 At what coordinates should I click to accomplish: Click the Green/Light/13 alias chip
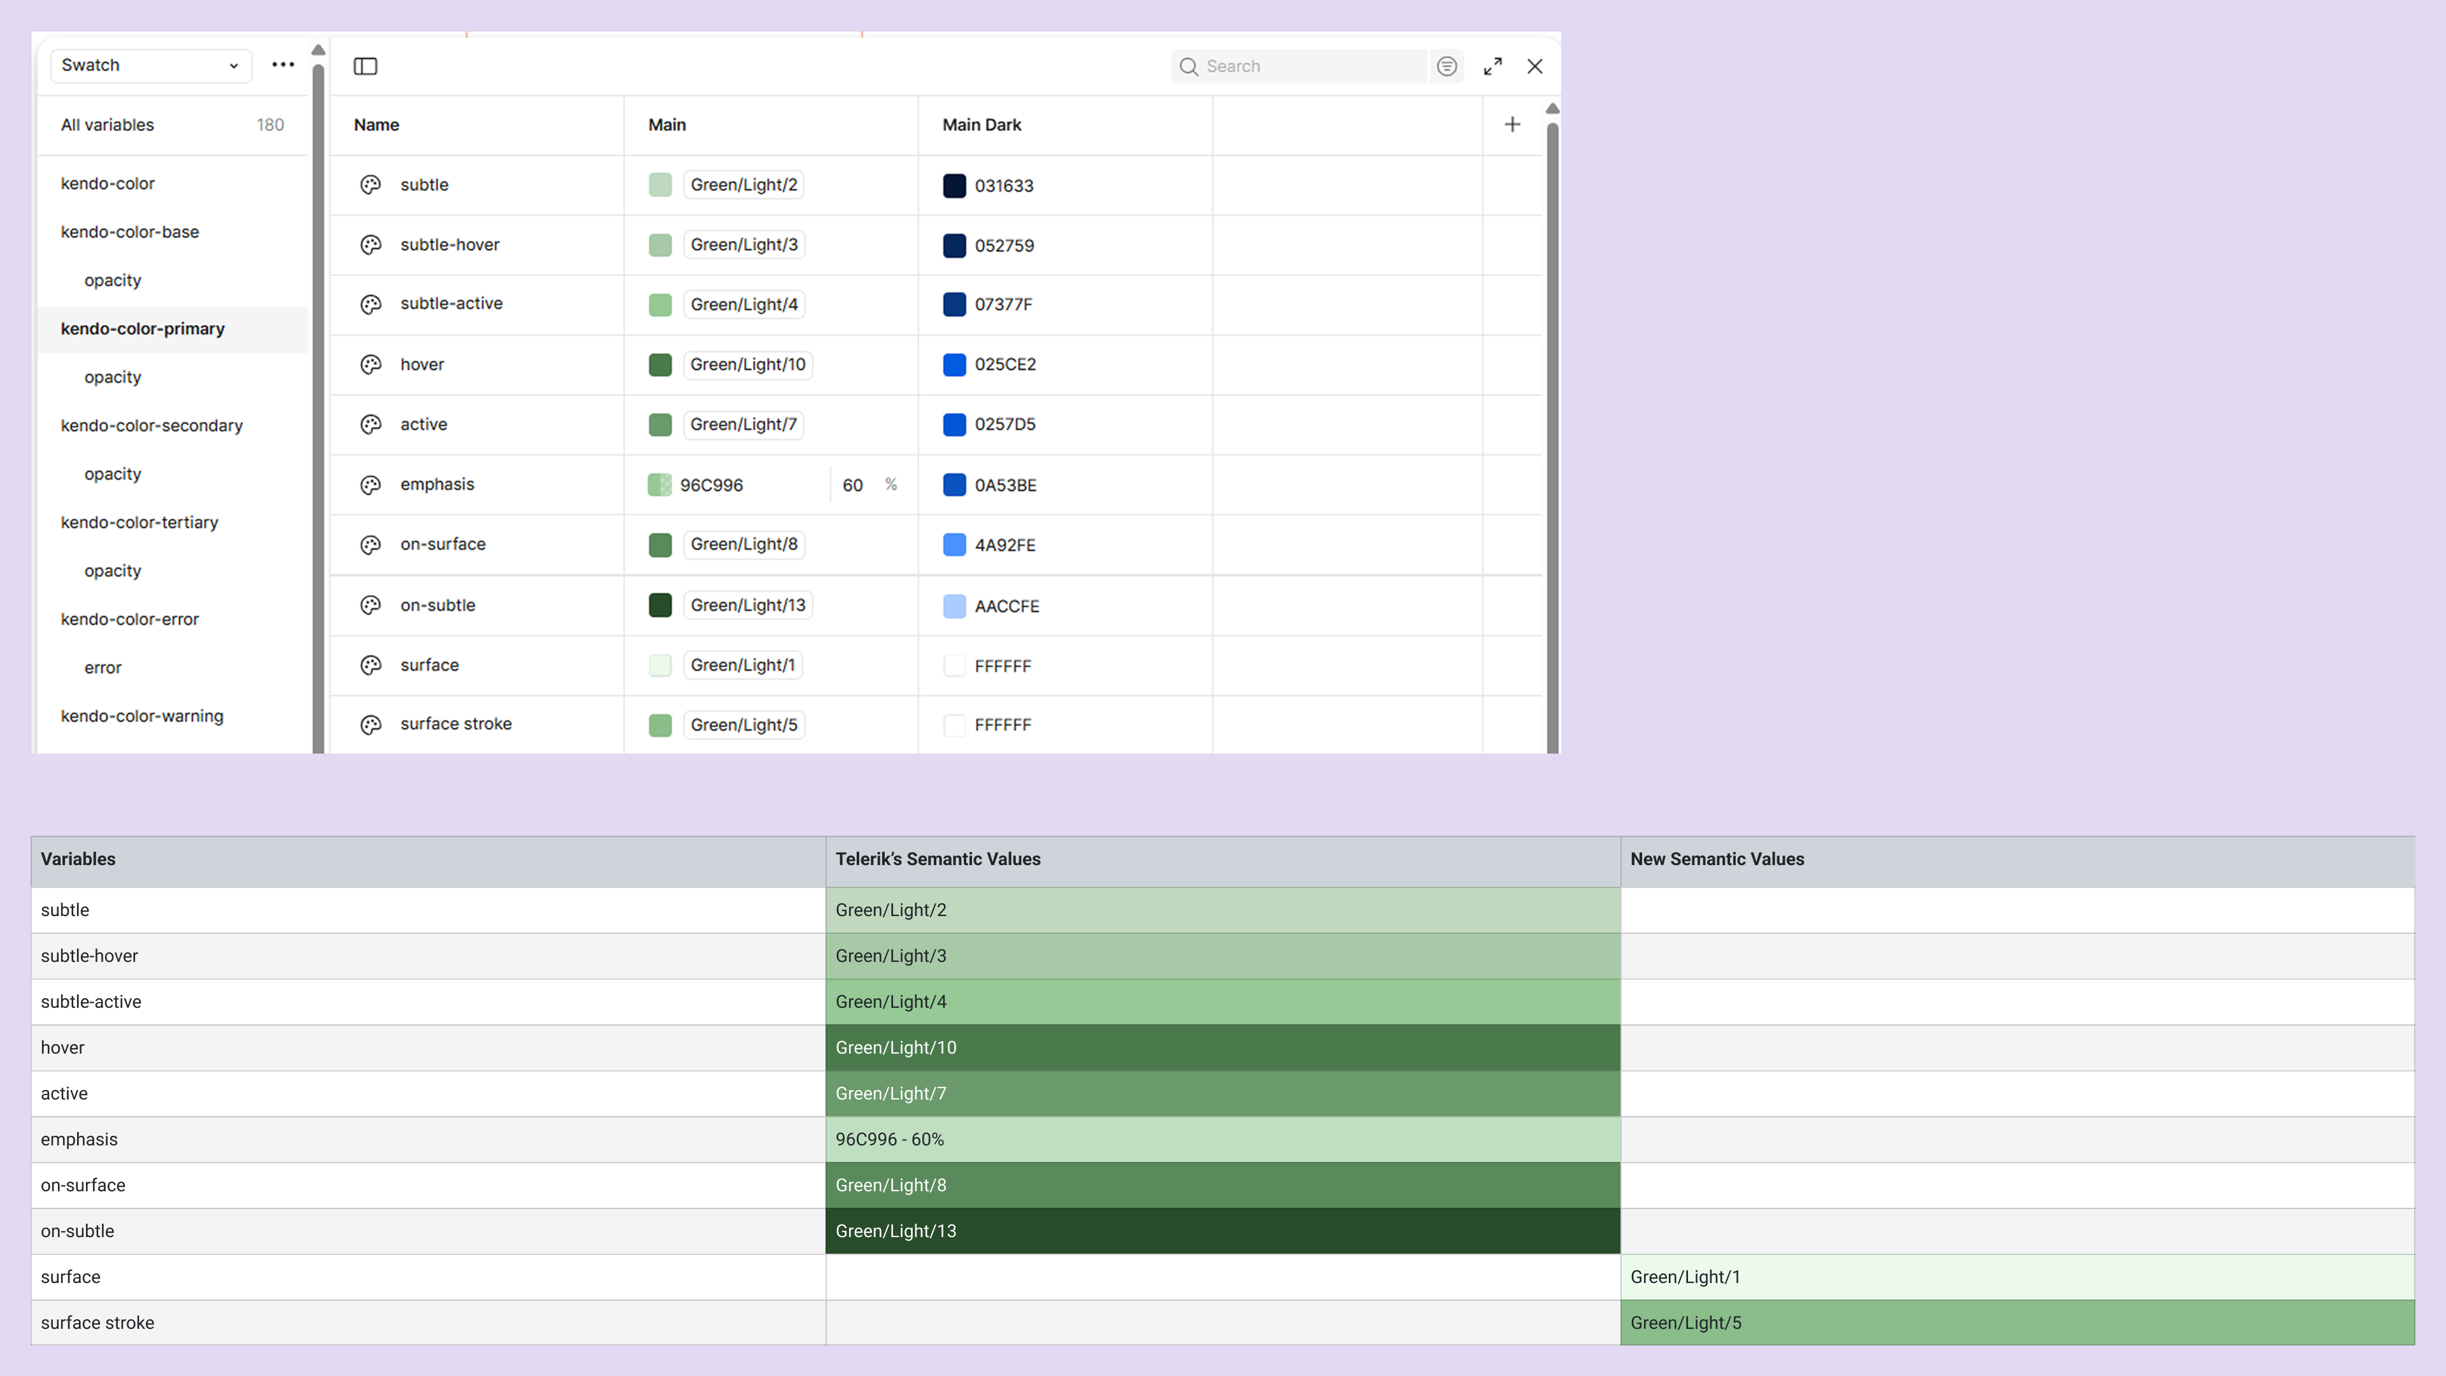click(x=747, y=605)
